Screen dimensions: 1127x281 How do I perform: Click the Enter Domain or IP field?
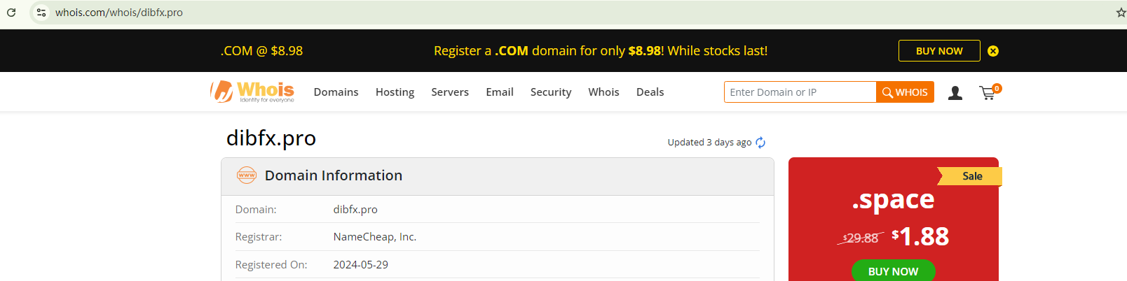(x=800, y=92)
